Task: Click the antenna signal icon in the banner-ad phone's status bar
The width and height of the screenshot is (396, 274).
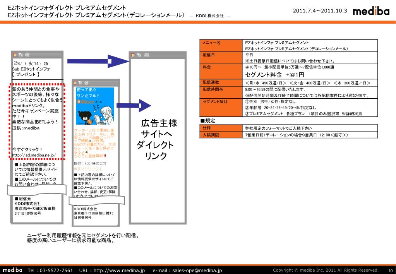Action: [x=80, y=82]
